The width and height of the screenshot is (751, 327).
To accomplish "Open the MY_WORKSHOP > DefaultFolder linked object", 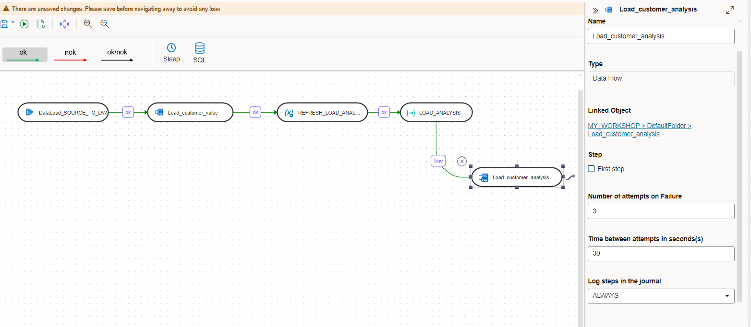I will point(640,129).
